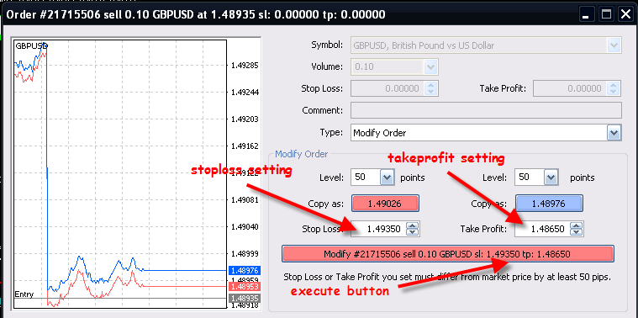Open the Symbol GBPUSD dropdown arrow
The height and width of the screenshot is (318, 638).
tap(614, 45)
